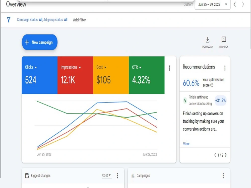
Task: Click Finish setting up conversion tracking label
Action: (200, 101)
